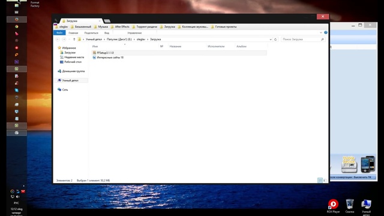Viewport: 384px width, 216px height.
Task: Expand breadcrumb arrow after Умный дятел
Action: pyautogui.click(x=104, y=40)
